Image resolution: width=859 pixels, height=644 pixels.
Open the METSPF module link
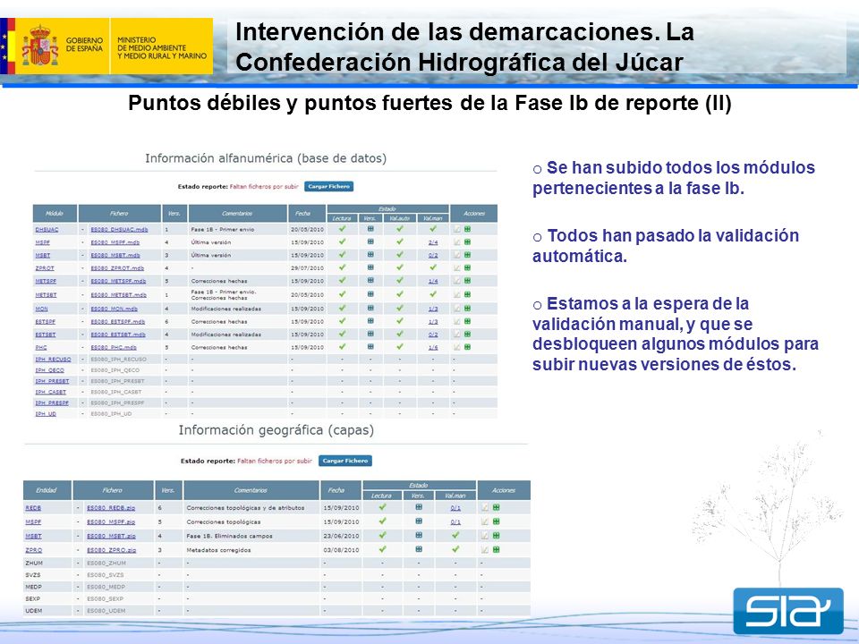point(46,281)
